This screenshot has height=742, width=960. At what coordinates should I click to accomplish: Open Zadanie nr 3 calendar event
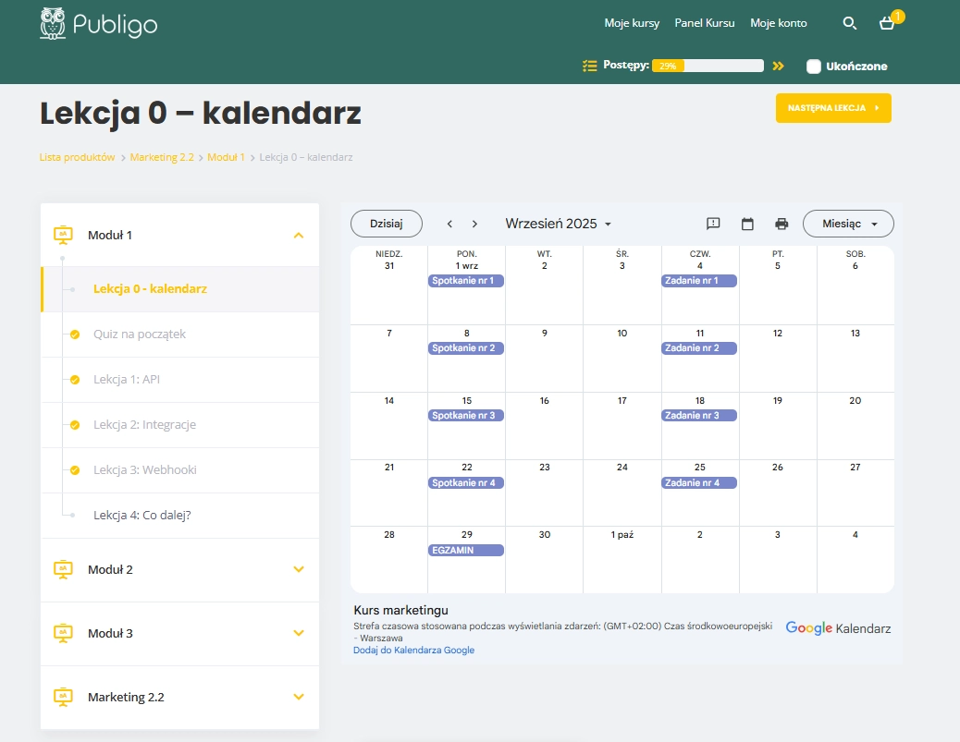(699, 415)
